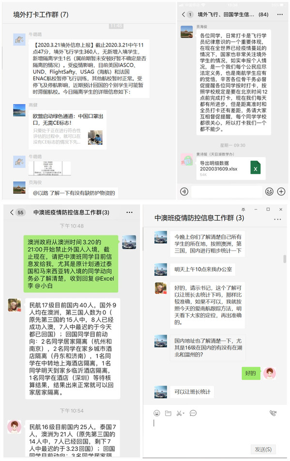Viewport: 290px width, 461px height.
Task: Open three-dot menu in 中澳班 mobile chat
Action: (129, 212)
